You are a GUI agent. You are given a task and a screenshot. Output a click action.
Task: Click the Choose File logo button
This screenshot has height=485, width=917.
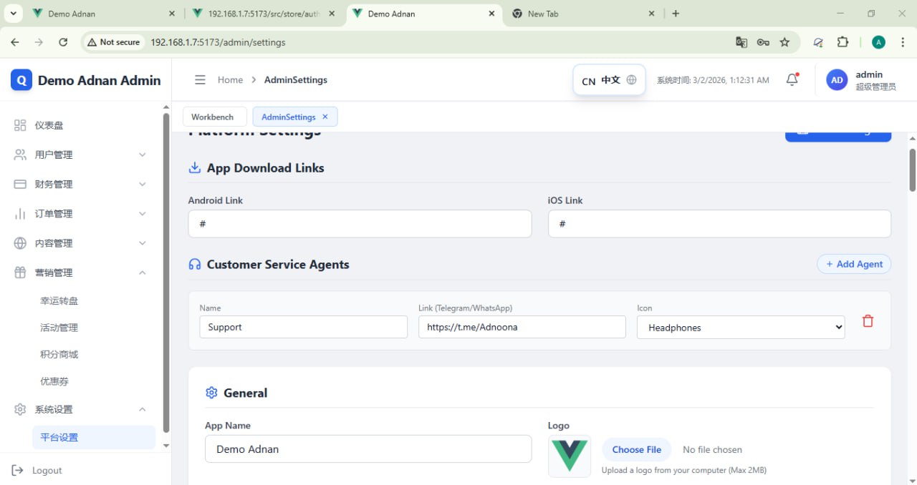click(636, 449)
